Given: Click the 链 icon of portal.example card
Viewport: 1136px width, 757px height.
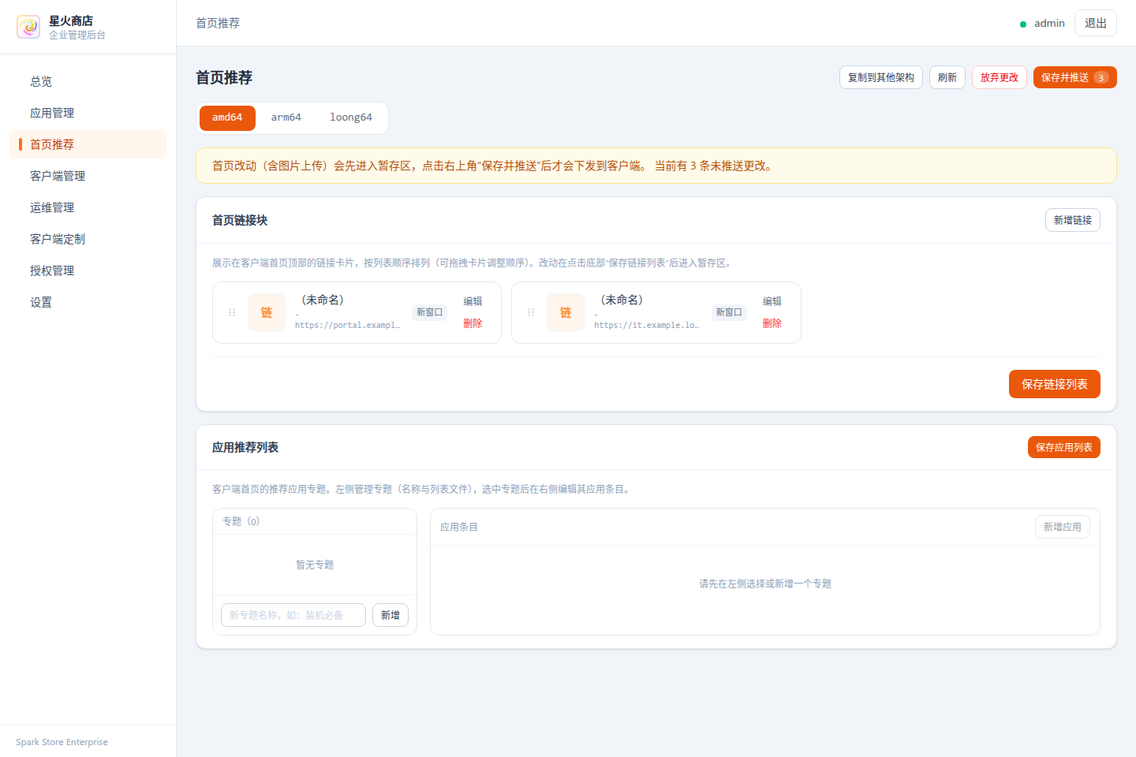Looking at the screenshot, I should tap(267, 312).
